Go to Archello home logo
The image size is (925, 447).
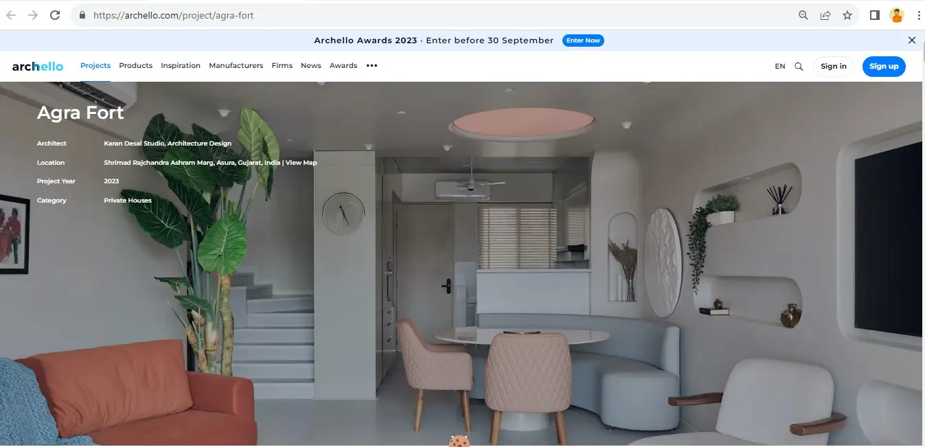click(38, 66)
